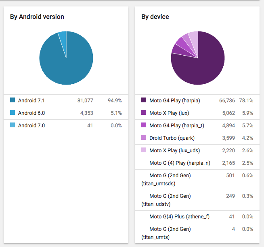The height and width of the screenshot is (247, 264).
Task: Click the By Android version heading
Action: click(x=37, y=17)
